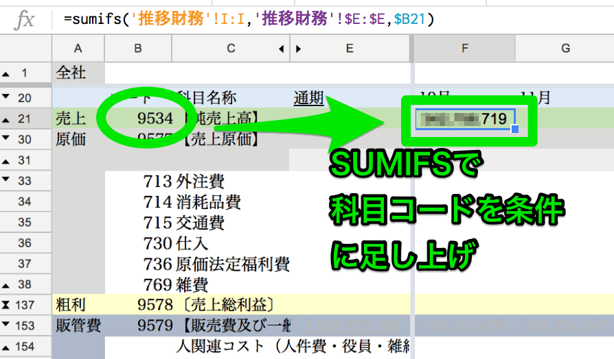
Task: Select column C header
Action: click(x=231, y=49)
